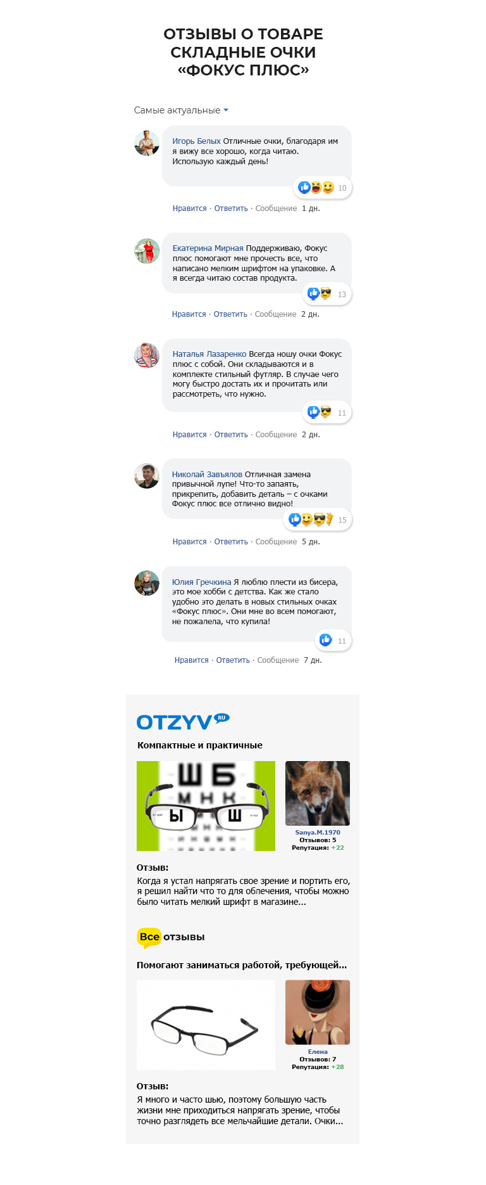Click Наталья Лазаренко's profile avatar
The height and width of the screenshot is (1185, 486).
point(147,355)
